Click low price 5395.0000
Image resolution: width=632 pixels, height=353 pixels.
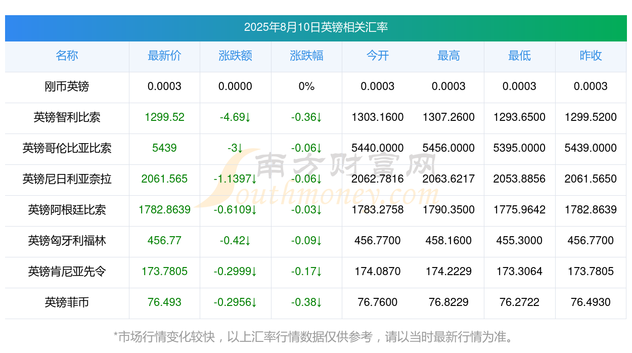[520, 148]
